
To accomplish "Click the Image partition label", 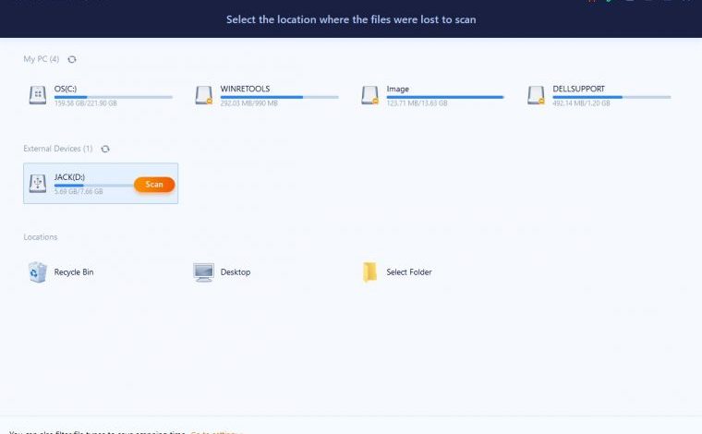I will pyautogui.click(x=397, y=89).
